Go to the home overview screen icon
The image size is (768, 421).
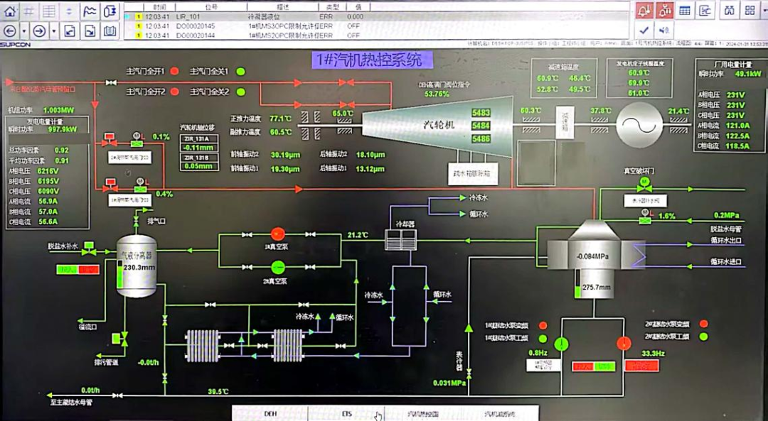pos(10,12)
